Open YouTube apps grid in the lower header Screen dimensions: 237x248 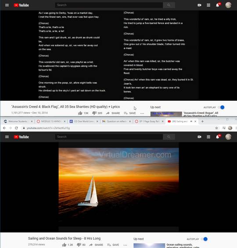pyautogui.click(x=208, y=137)
